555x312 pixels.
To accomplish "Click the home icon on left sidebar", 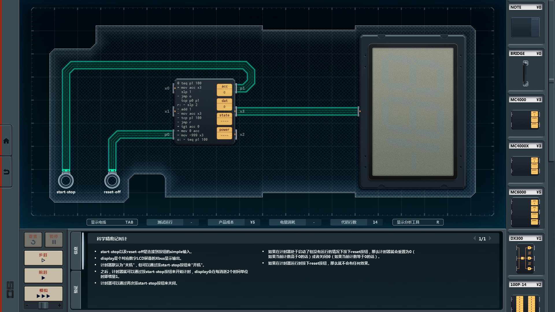I will 6,141.
